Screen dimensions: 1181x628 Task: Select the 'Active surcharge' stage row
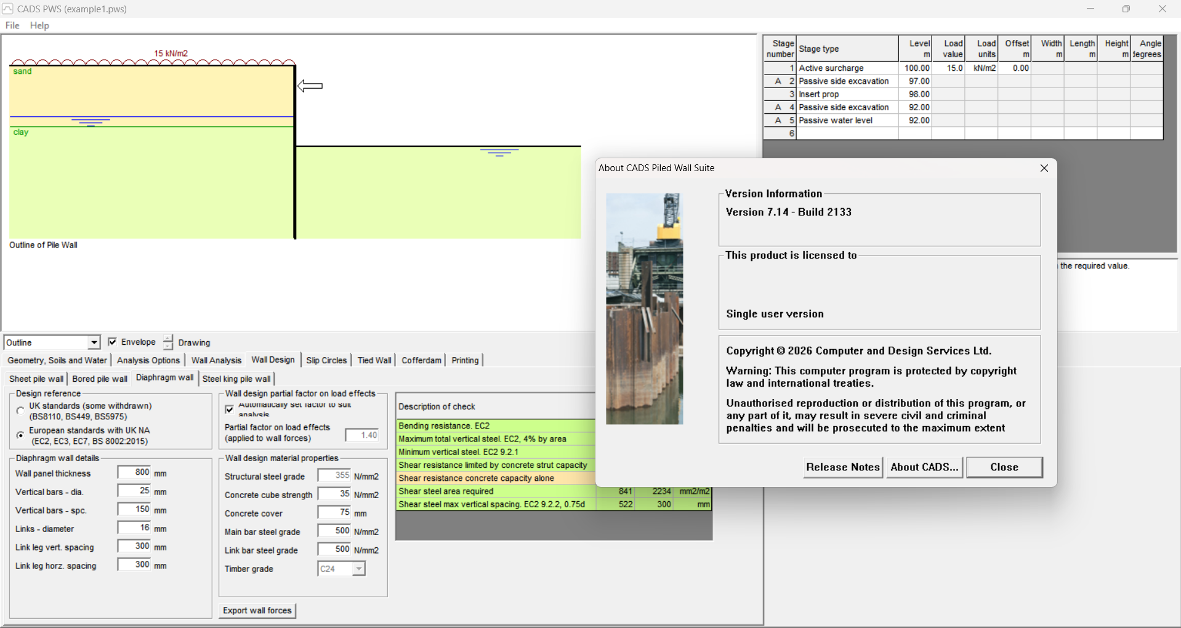[x=964, y=68]
